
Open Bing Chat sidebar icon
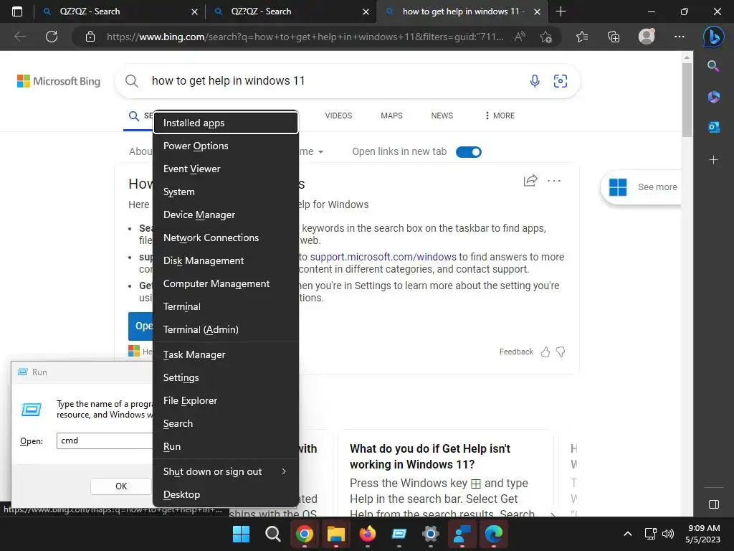(713, 37)
